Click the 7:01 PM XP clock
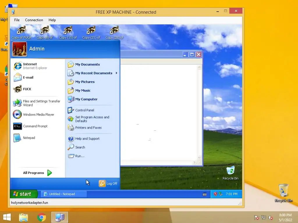 pyautogui.click(x=231, y=194)
